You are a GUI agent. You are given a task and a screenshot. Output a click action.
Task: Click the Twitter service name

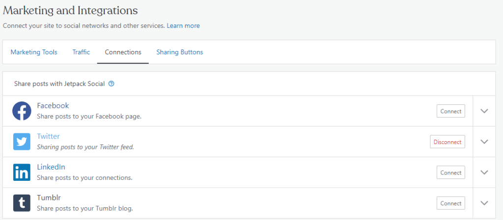[x=49, y=136]
